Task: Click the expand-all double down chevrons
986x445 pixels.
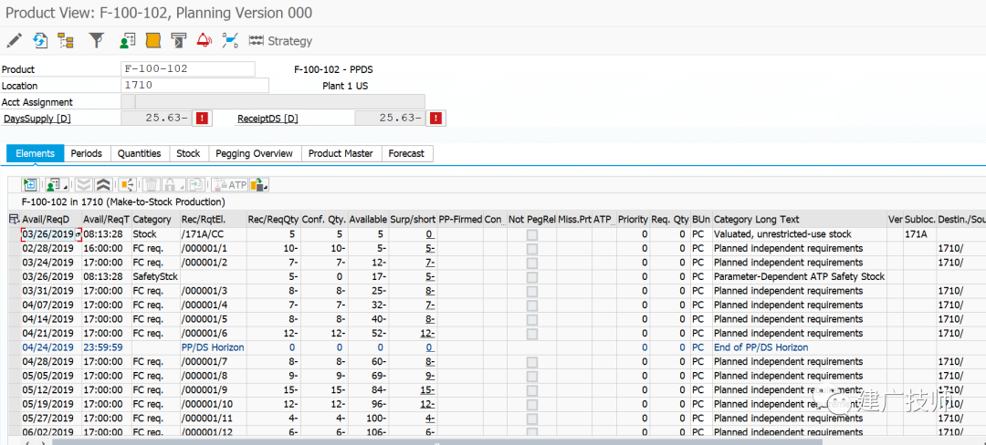Action: (x=84, y=184)
